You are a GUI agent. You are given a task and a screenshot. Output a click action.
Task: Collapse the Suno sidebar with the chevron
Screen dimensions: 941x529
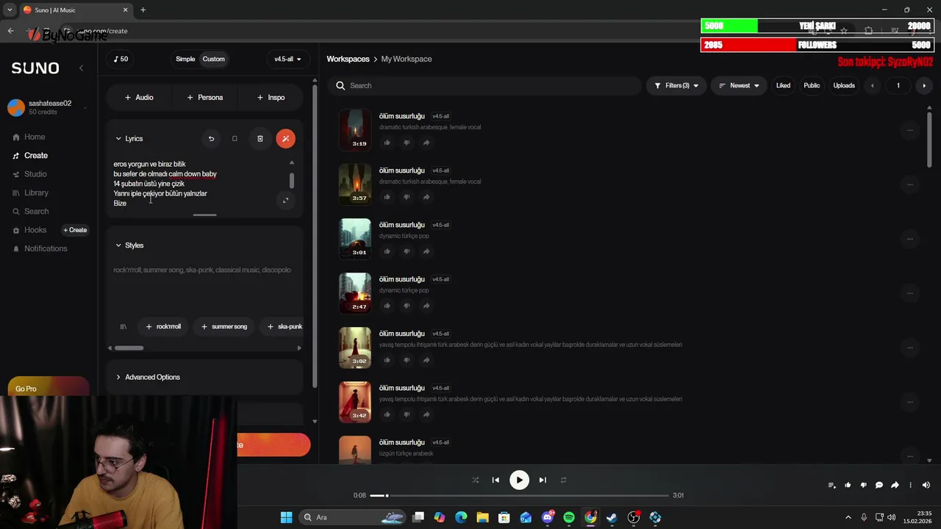click(x=81, y=68)
